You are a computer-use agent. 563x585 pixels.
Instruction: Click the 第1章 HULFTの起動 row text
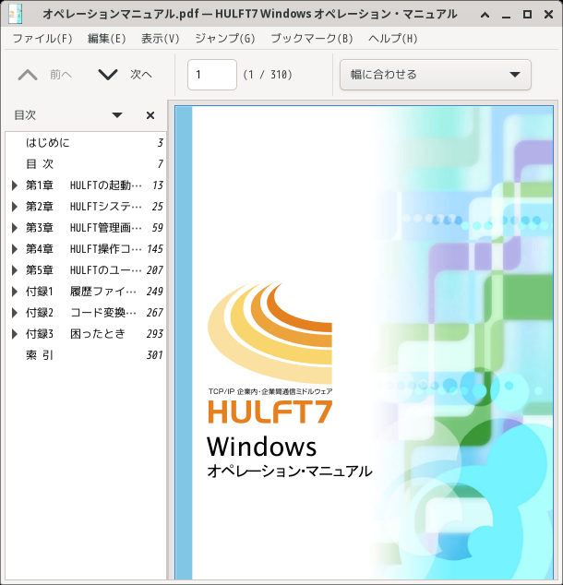point(84,185)
